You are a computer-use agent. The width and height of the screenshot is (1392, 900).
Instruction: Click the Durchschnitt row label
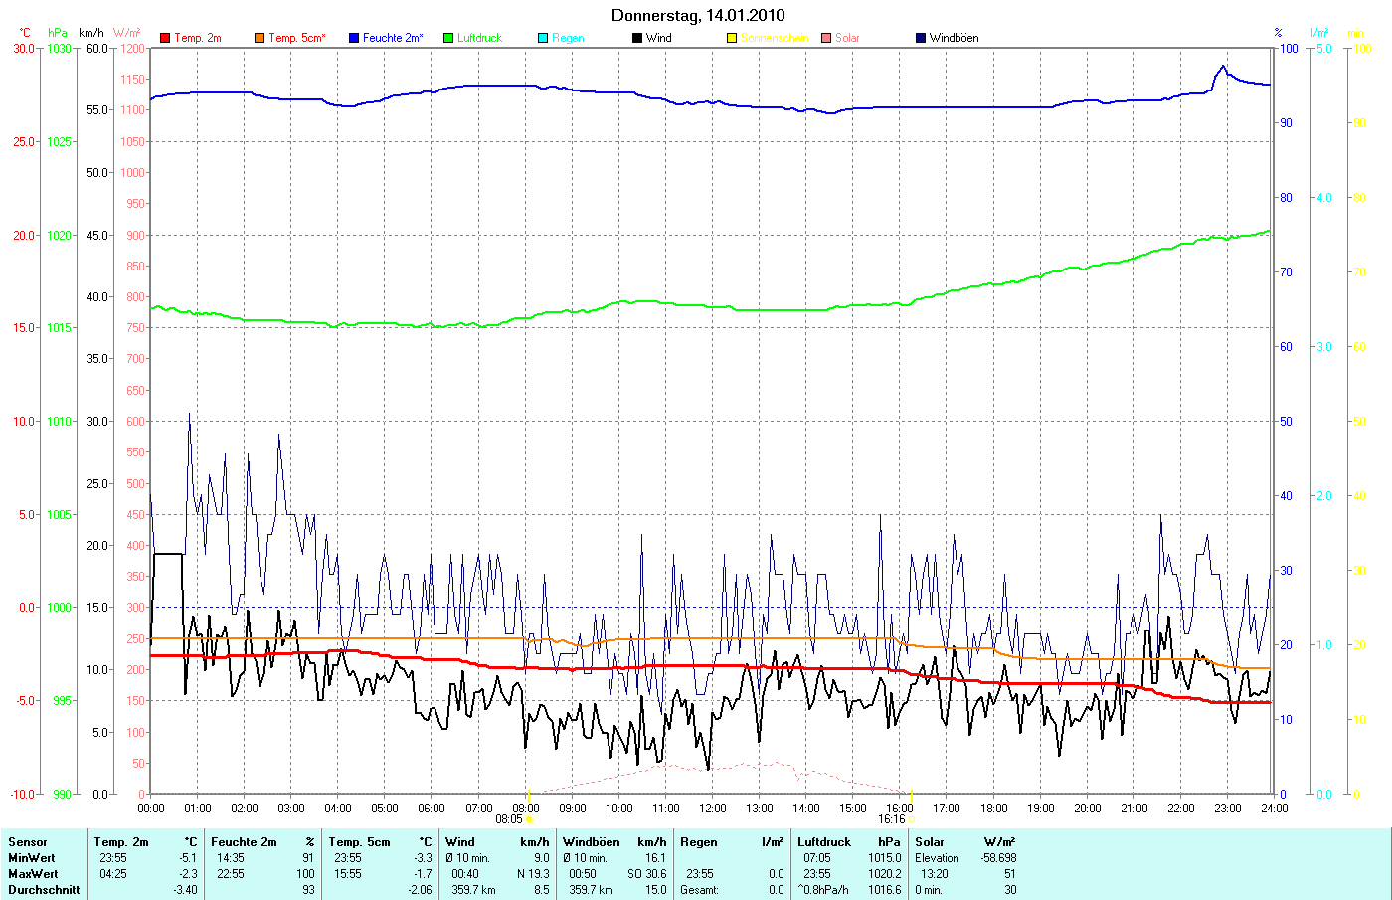pyautogui.click(x=44, y=890)
